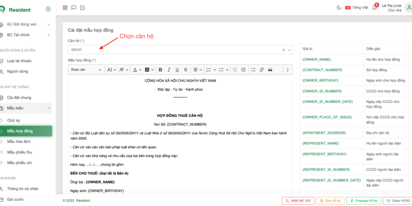Insert a block quote
This screenshot has height=206, width=412.
click(270, 70)
